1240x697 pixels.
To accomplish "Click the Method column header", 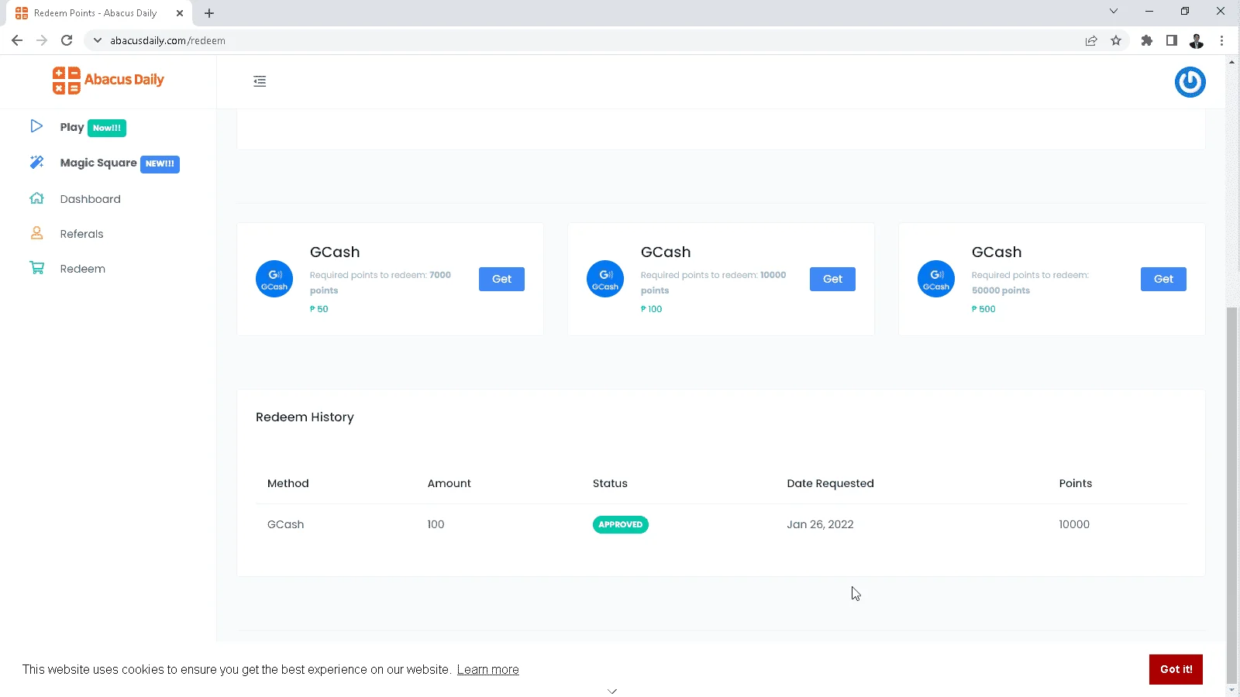I will (288, 483).
